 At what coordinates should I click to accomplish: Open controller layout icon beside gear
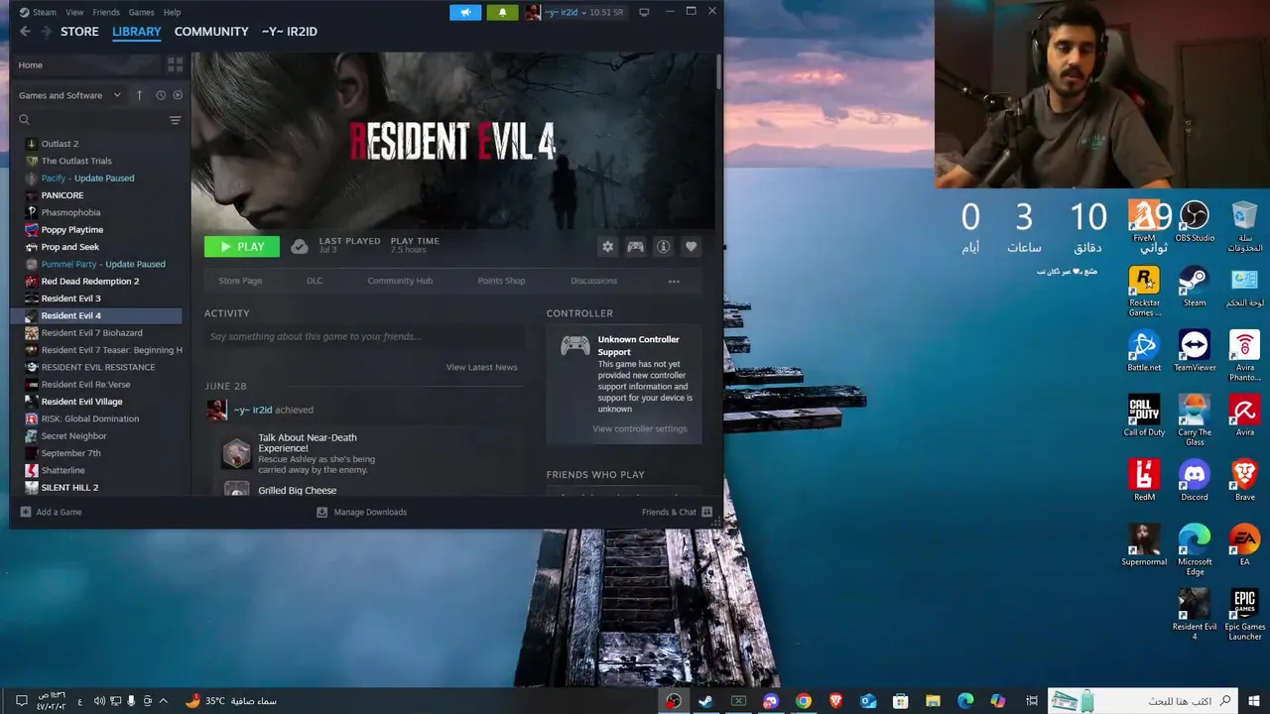click(x=635, y=247)
